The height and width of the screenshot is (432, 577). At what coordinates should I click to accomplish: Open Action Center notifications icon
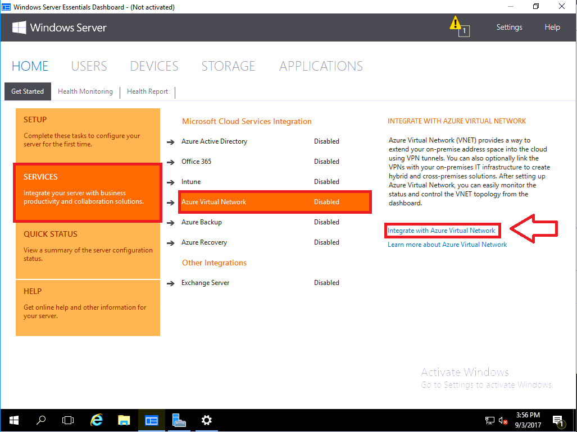pos(559,421)
